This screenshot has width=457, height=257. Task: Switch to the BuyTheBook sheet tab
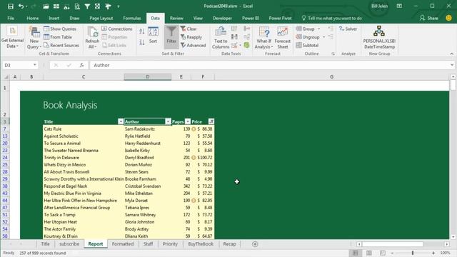point(201,244)
